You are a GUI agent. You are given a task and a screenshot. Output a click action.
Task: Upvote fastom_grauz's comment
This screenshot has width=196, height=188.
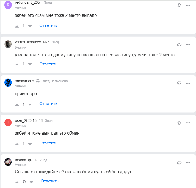17,182
